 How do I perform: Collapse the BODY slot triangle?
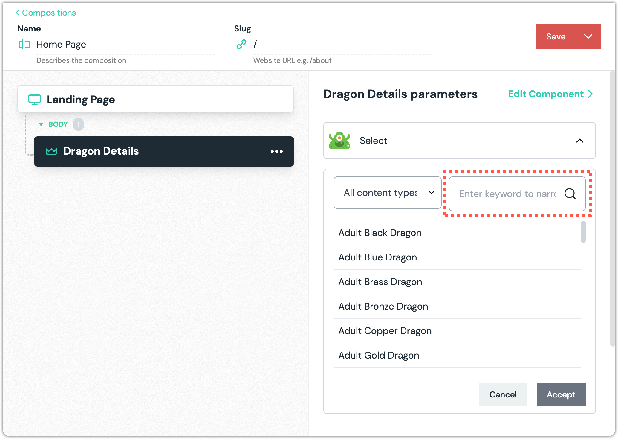point(41,124)
